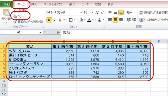Open borders dropdown arrow
Image resolution: width=168 pixels, height=96 pixels.
75,20
